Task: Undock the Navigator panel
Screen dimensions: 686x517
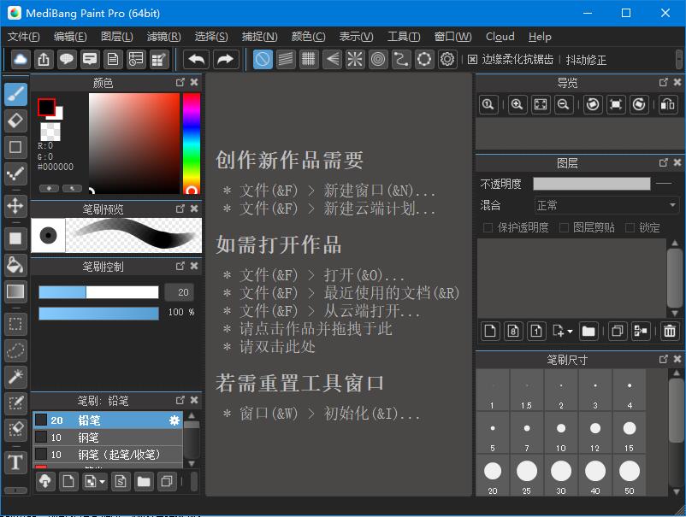Action: point(663,82)
